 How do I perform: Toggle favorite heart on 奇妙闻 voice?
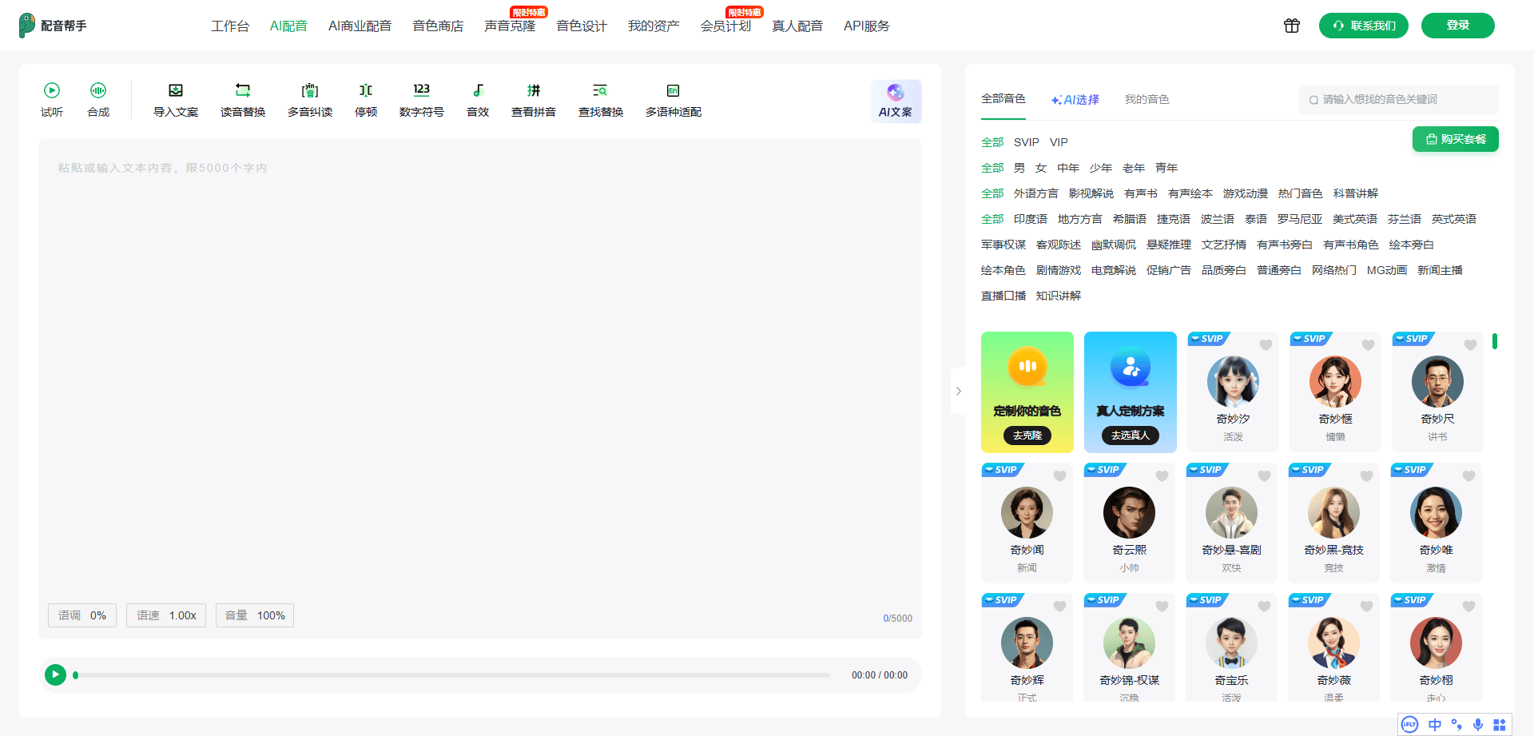pyautogui.click(x=1059, y=476)
